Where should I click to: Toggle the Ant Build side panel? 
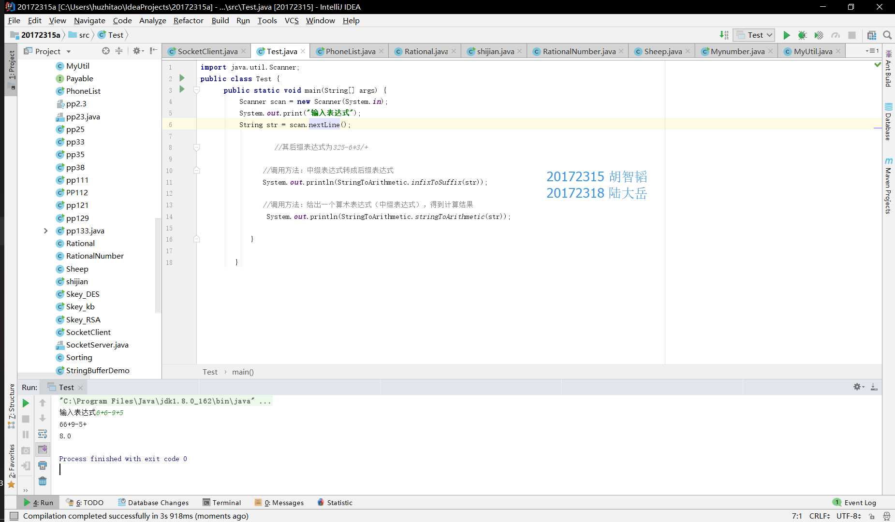[888, 68]
